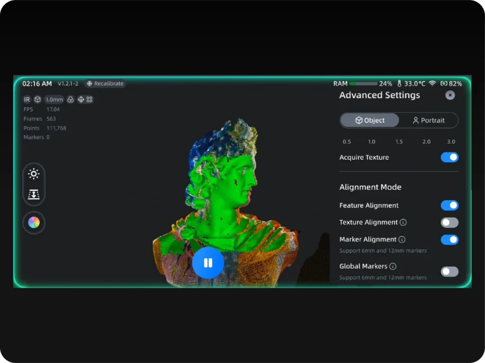The height and width of the screenshot is (363, 485).
Task: Show info for Marker Alignment
Action: click(402, 240)
